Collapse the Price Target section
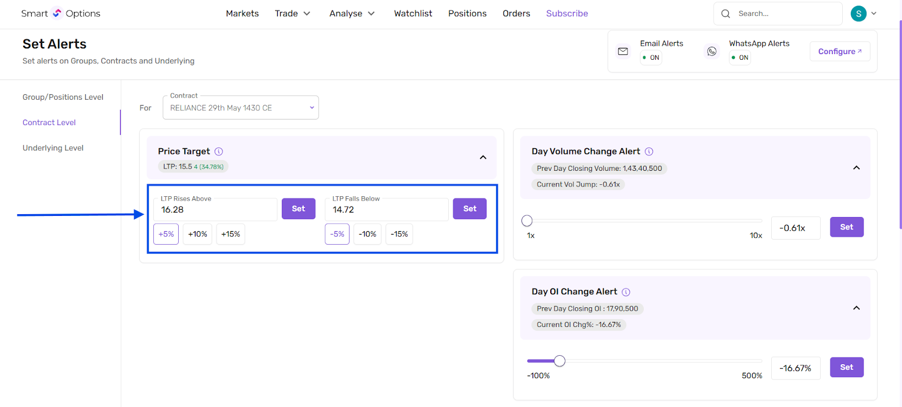 click(483, 157)
